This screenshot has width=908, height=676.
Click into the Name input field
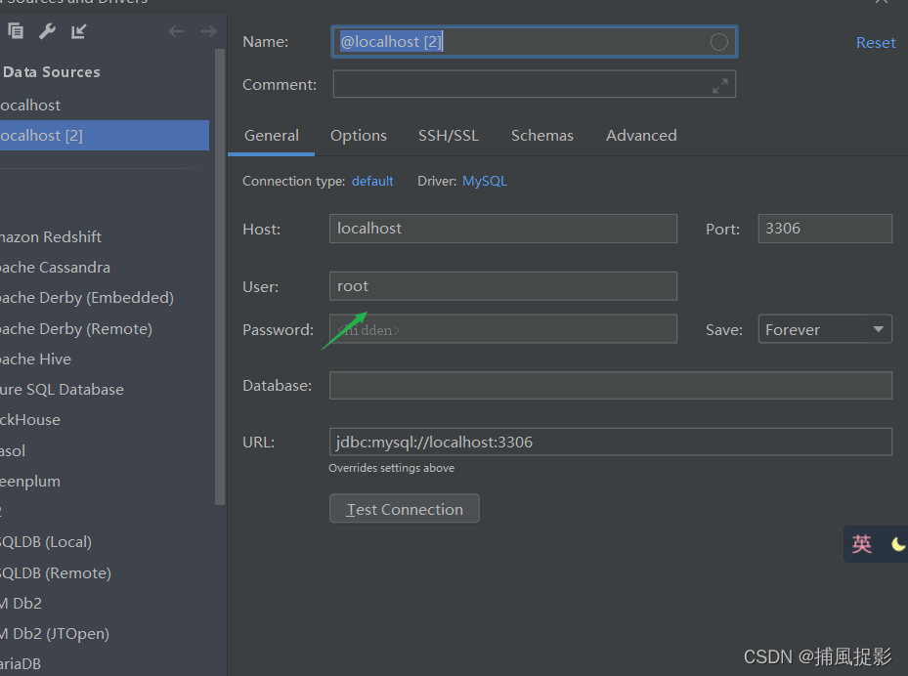point(534,42)
